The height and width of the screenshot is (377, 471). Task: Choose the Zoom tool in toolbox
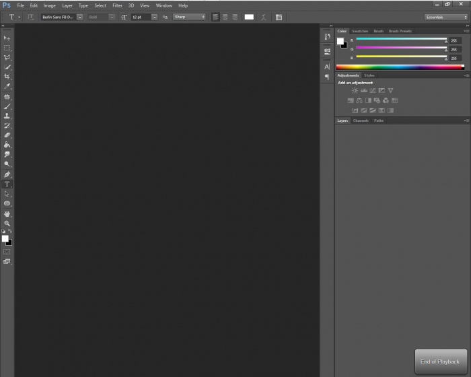pyautogui.click(x=7, y=223)
